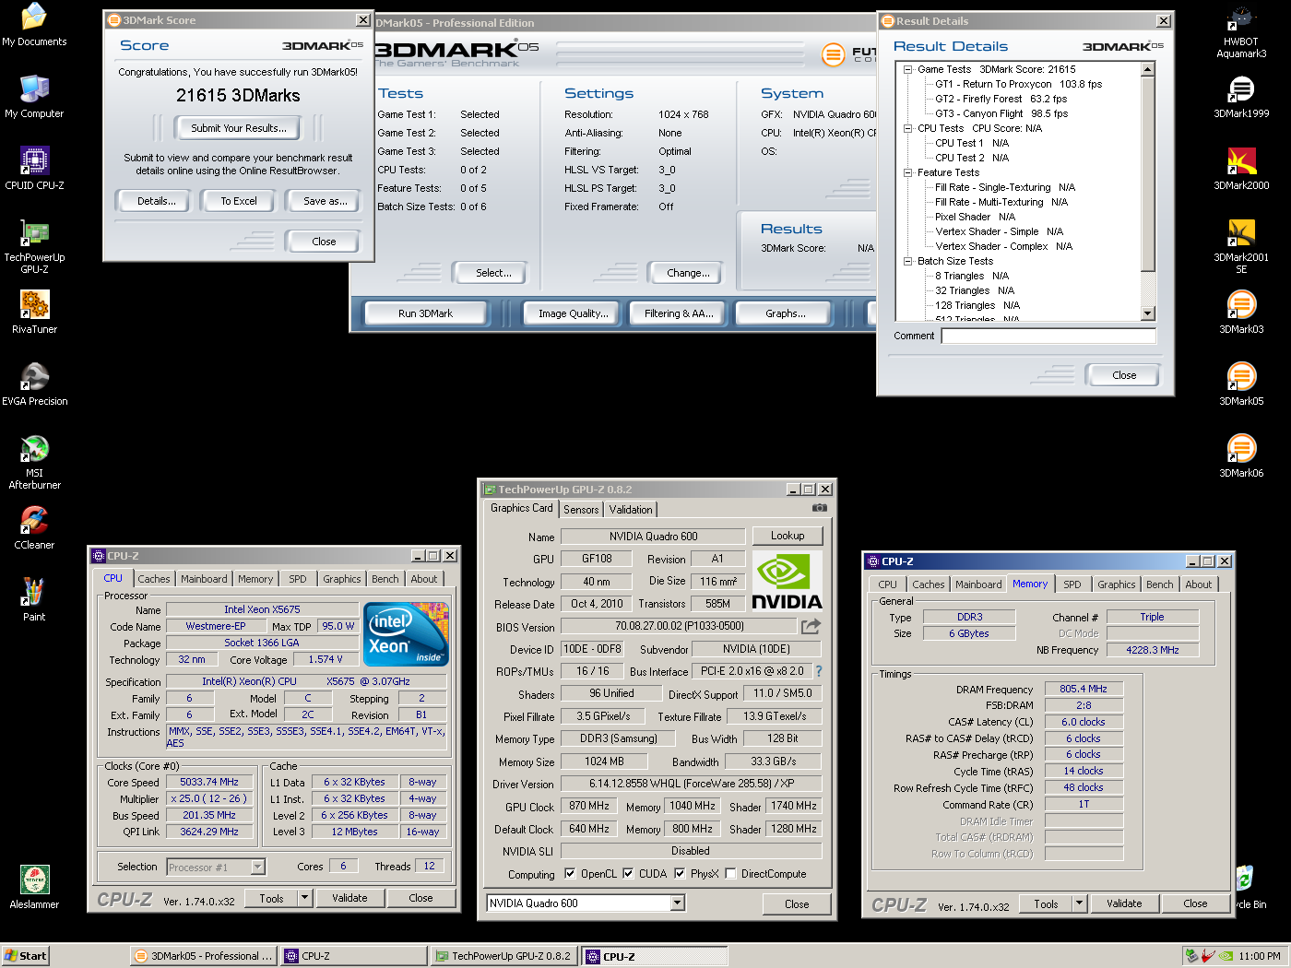Click Result Details scrollbar up arrow

1148,69
